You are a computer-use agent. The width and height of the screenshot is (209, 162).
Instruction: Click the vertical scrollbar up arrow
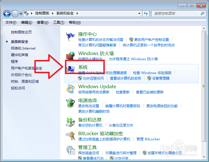(x=204, y=28)
